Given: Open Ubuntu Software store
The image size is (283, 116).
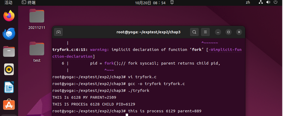Looking at the screenshot, I should [x=9, y=105].
